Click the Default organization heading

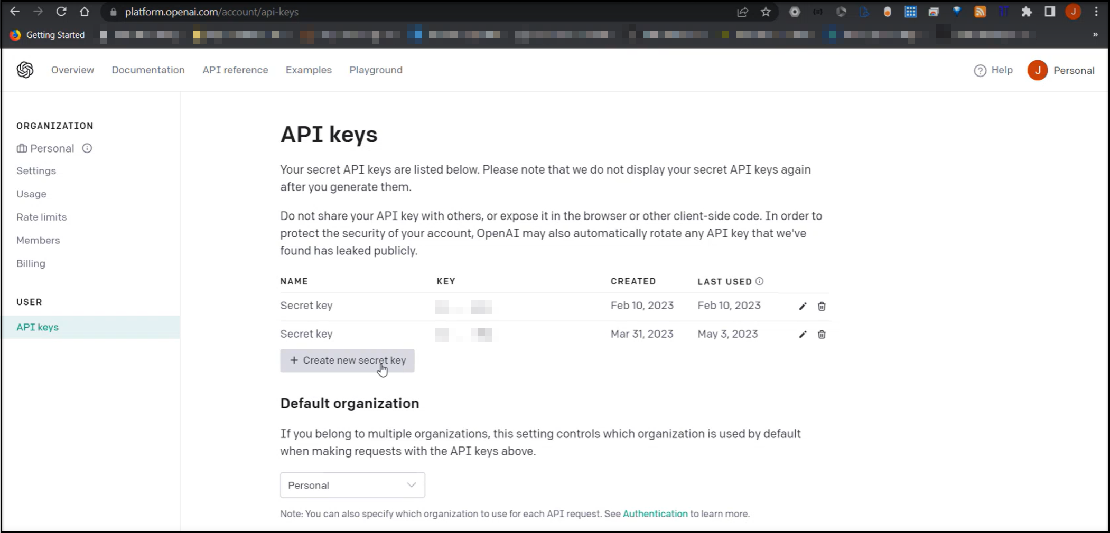point(350,404)
